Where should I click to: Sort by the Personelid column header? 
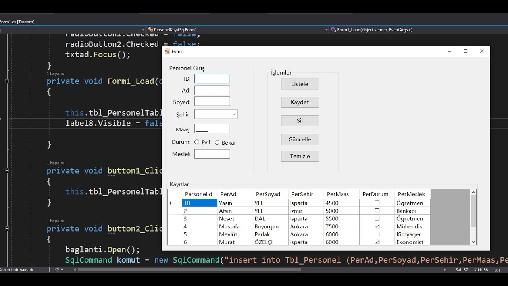click(199, 194)
